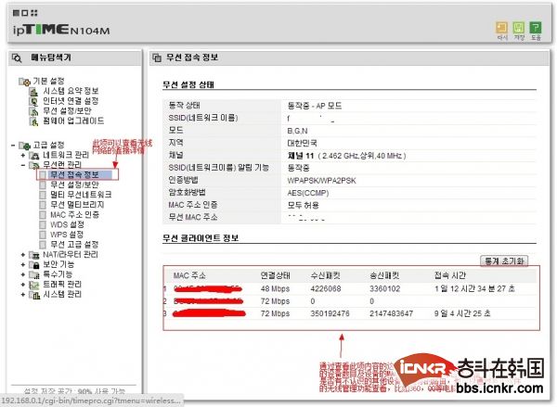Click the AES(CCMP) encryption value
The width and height of the screenshot is (557, 407).
coord(308,194)
